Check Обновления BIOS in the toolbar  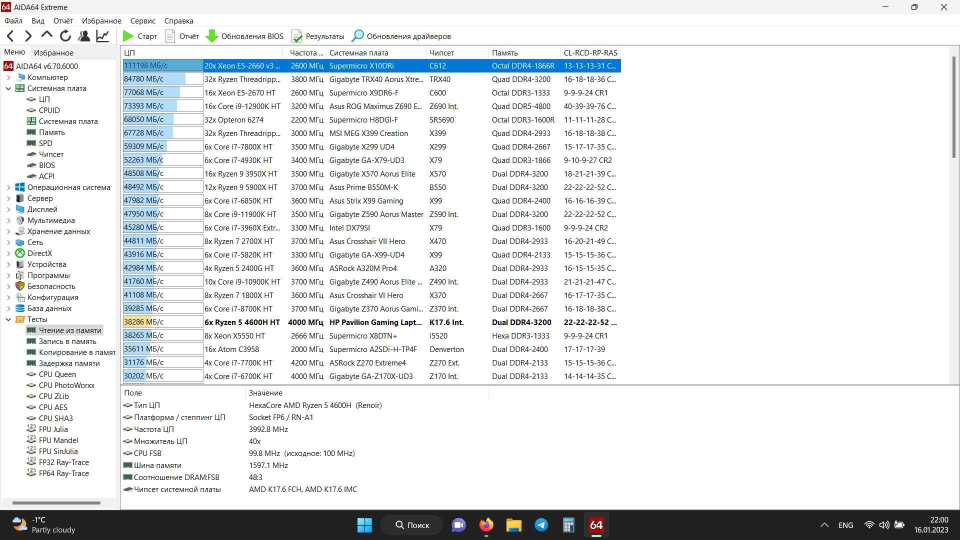(245, 36)
